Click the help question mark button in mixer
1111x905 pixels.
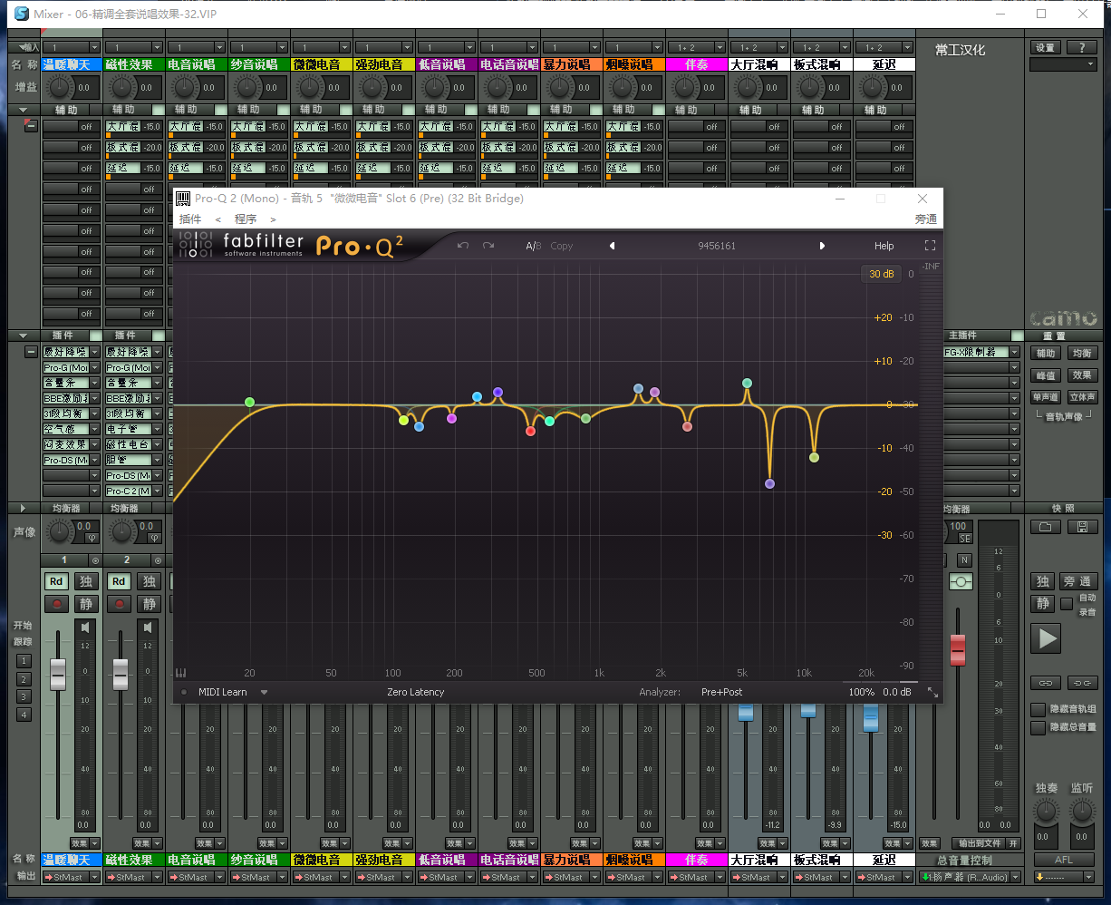(x=1081, y=47)
